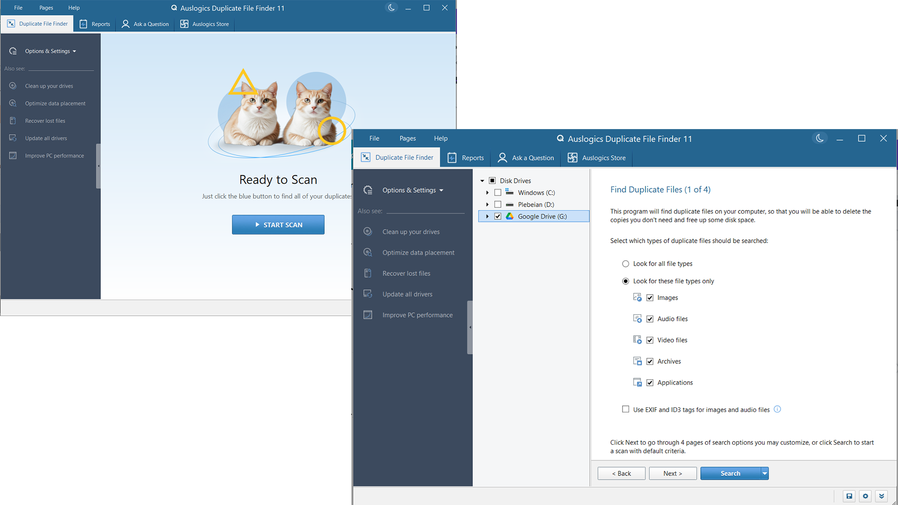The height and width of the screenshot is (505, 898).
Task: Enable EXIF and ID3 tags option
Action: [625, 409]
